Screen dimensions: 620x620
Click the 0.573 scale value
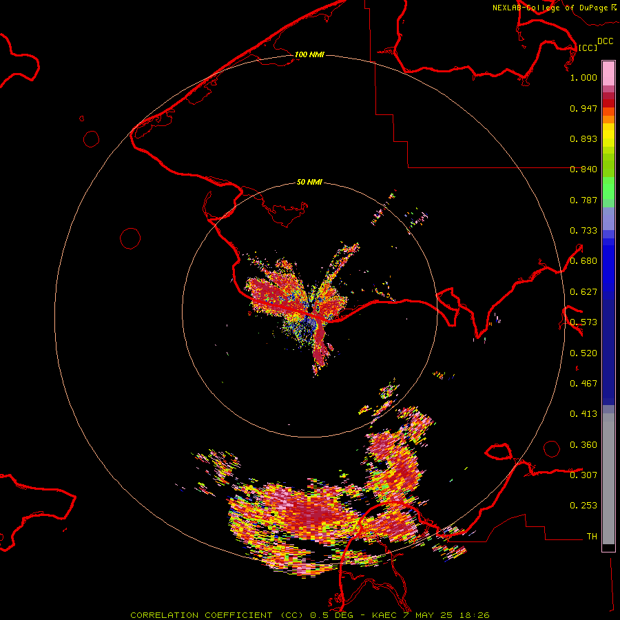(x=583, y=322)
